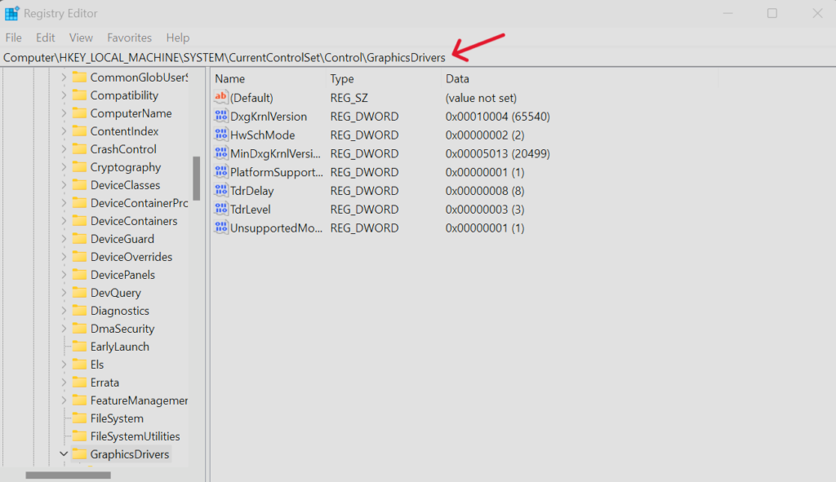The image size is (836, 482).
Task: Click the FileSystem folder icon
Action: (79, 418)
